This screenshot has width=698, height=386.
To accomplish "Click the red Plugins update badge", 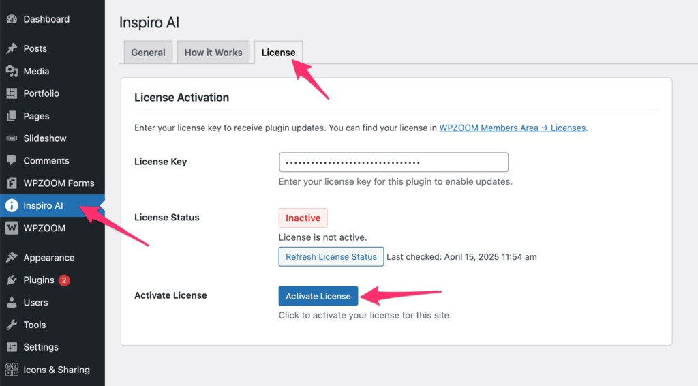I will (x=64, y=280).
